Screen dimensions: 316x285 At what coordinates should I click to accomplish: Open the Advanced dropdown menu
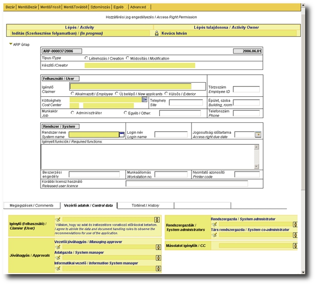coord(140,7)
